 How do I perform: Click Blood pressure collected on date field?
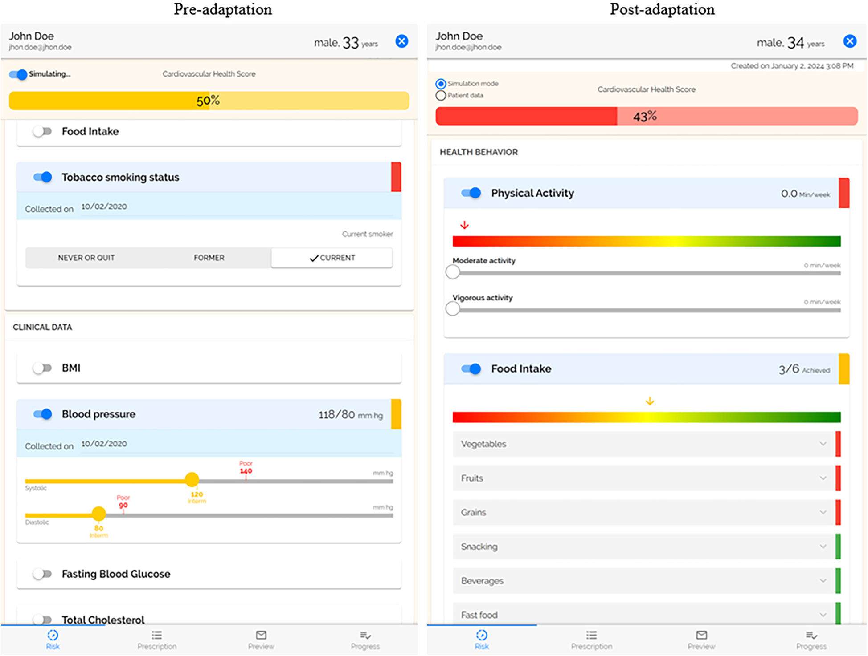[x=104, y=444]
